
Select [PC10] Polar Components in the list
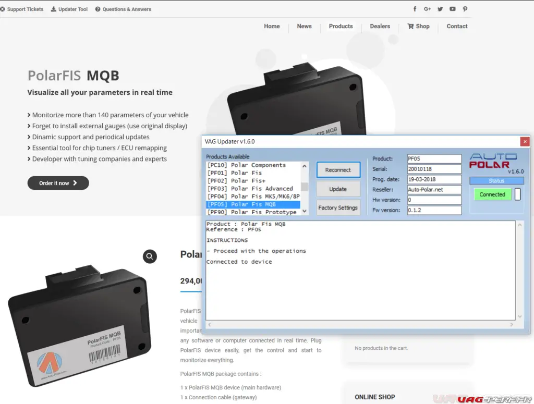(253, 165)
